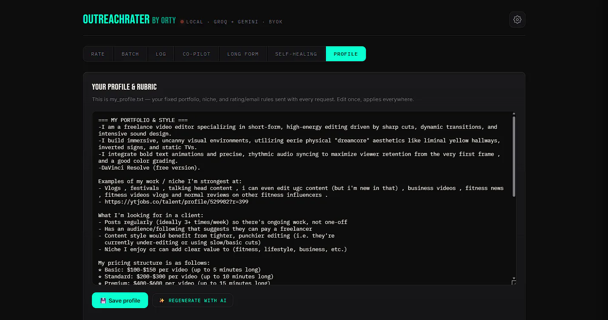Click the 'Niche I enjoy or can add' line

click(x=223, y=249)
